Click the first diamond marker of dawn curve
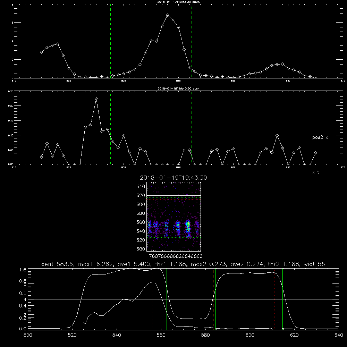The width and height of the screenshot is (347, 347). [x=41, y=52]
